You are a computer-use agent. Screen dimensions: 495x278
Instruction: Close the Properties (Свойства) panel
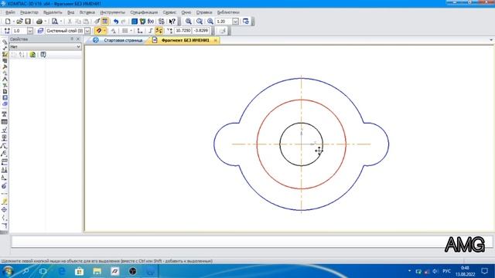[78, 39]
